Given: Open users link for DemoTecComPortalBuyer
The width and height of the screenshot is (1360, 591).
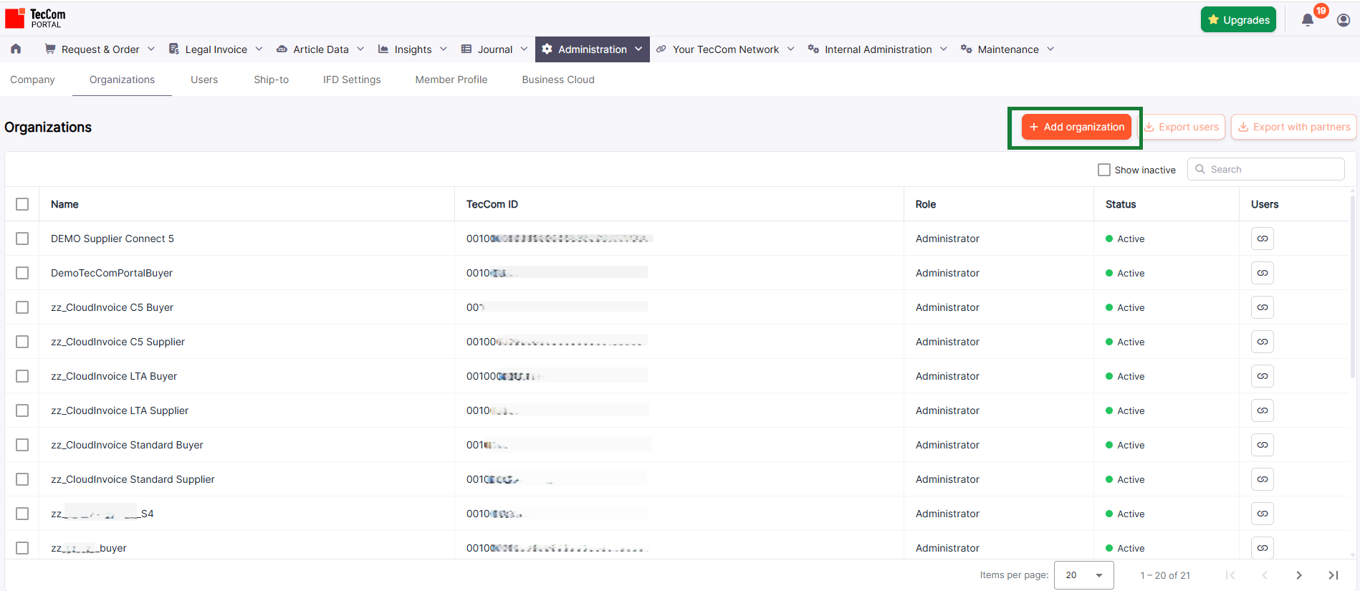Looking at the screenshot, I should pyautogui.click(x=1262, y=273).
